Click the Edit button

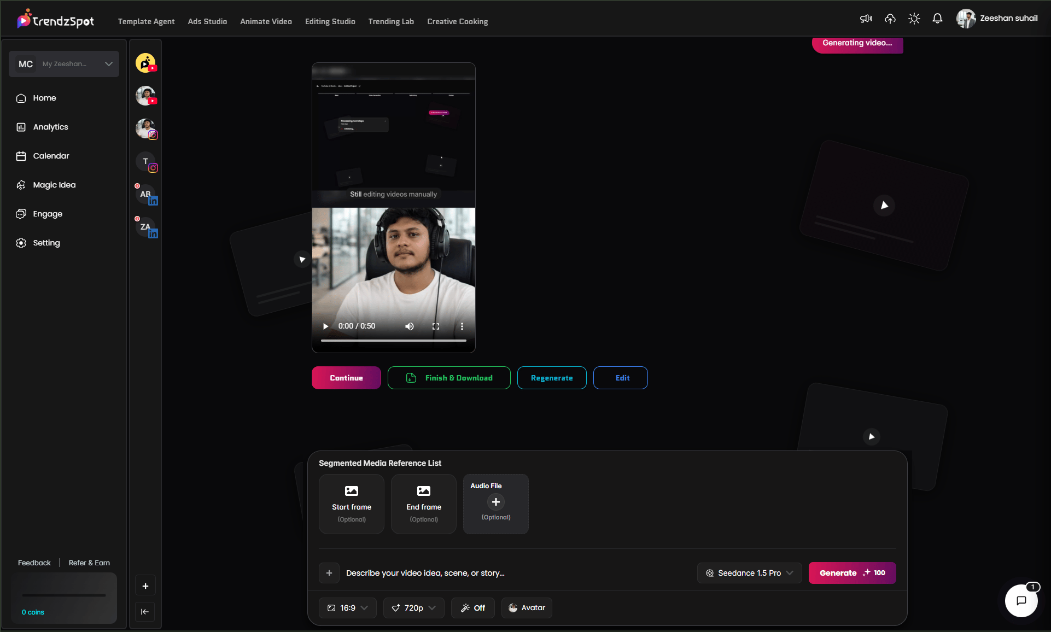click(621, 378)
